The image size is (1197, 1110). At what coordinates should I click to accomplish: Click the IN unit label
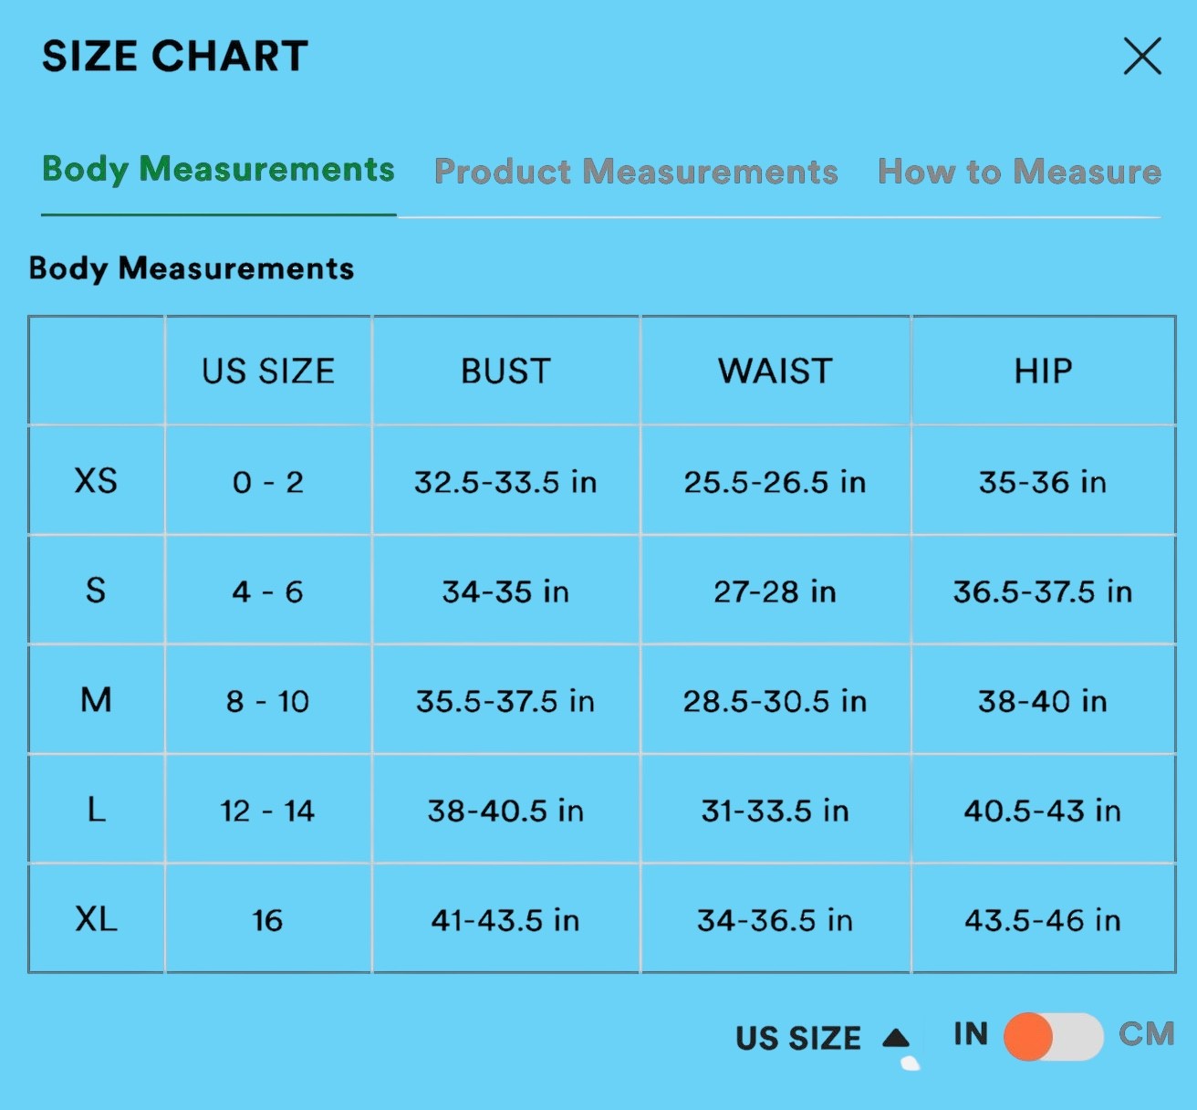tap(971, 1034)
